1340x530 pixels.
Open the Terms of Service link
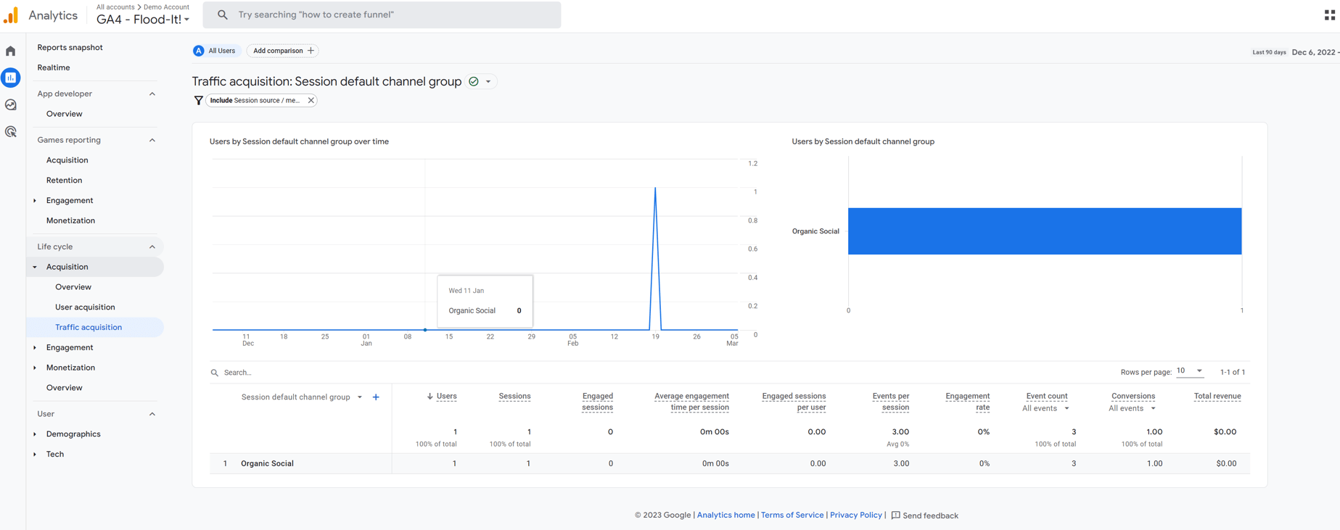[792, 515]
